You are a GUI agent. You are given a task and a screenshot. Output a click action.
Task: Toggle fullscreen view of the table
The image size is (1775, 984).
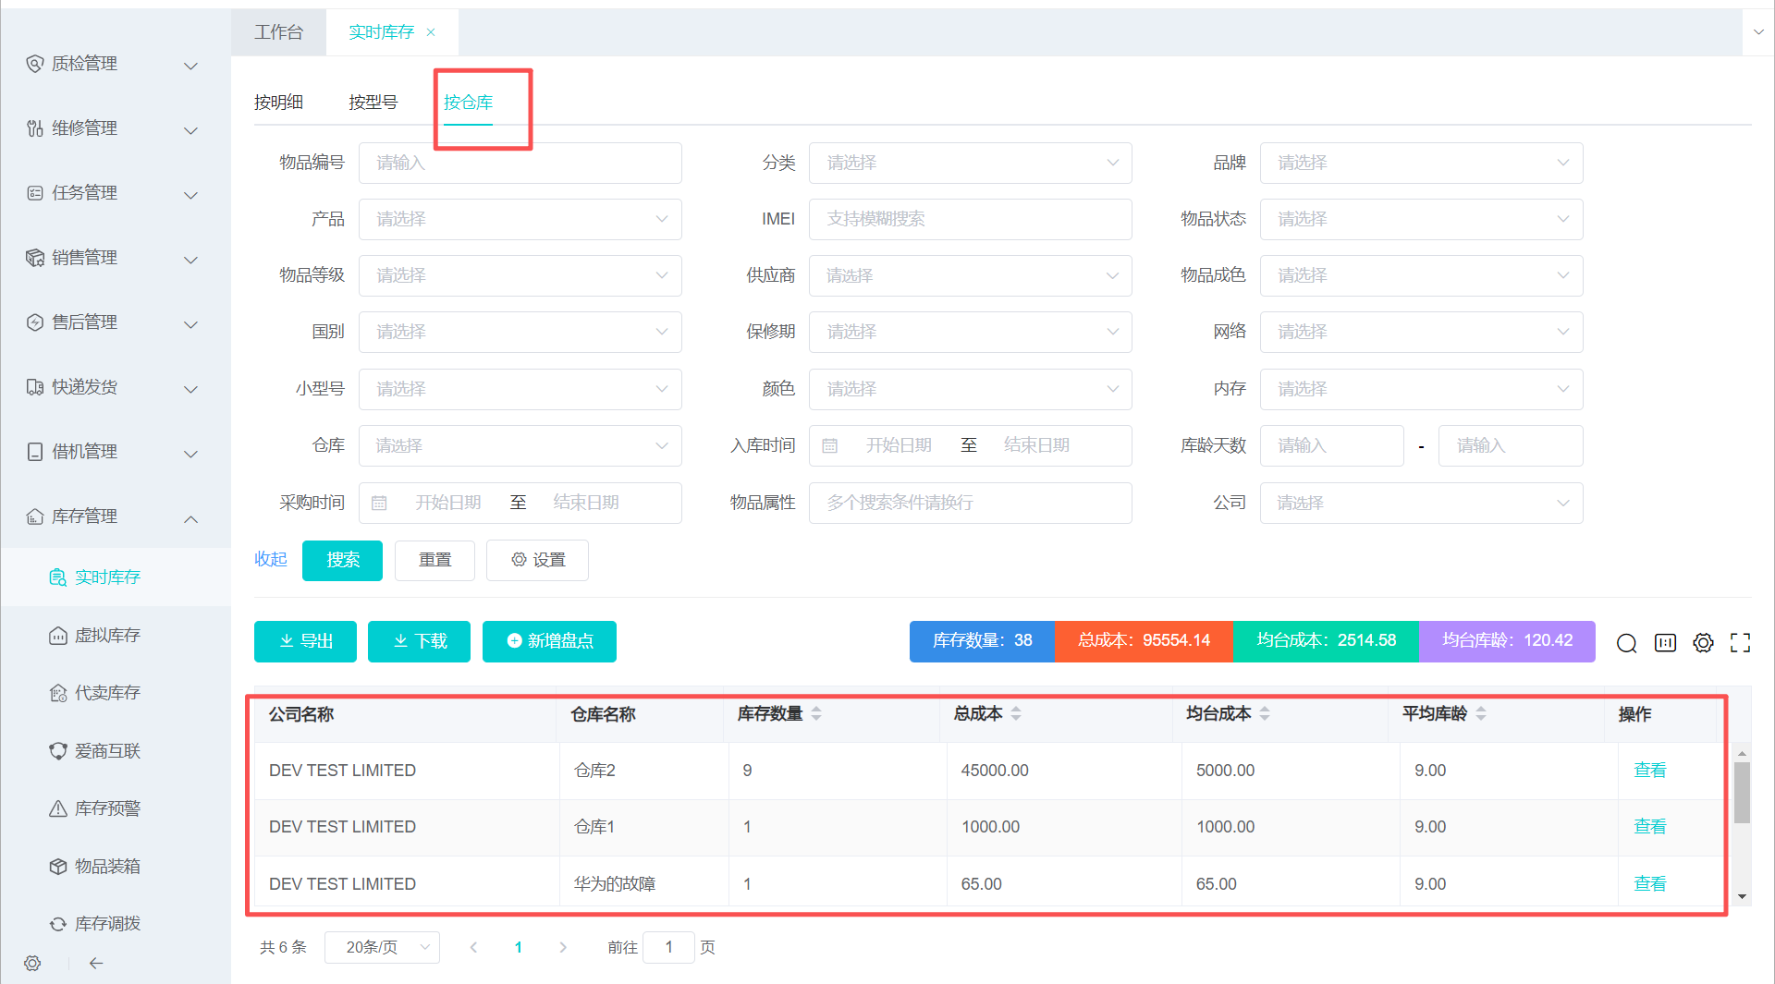coord(1740,643)
